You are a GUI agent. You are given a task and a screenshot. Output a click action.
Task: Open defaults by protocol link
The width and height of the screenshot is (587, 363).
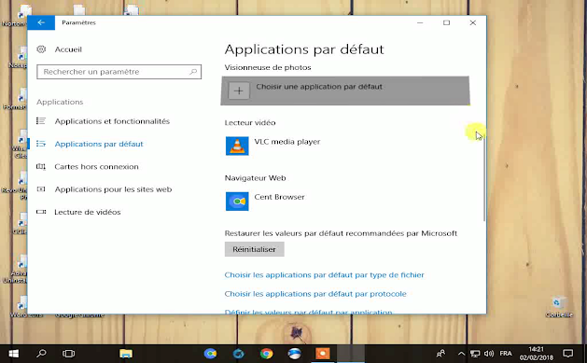315,294
